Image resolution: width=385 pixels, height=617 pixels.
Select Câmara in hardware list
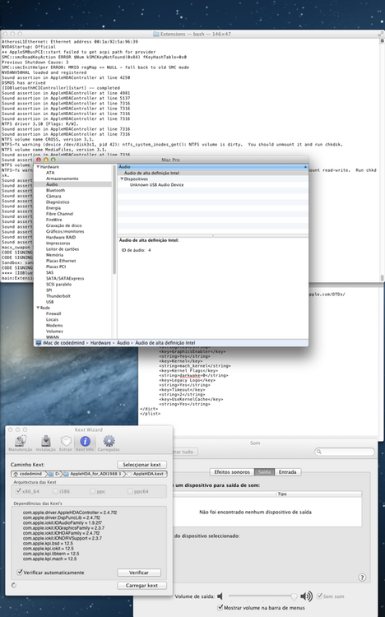[x=53, y=196]
